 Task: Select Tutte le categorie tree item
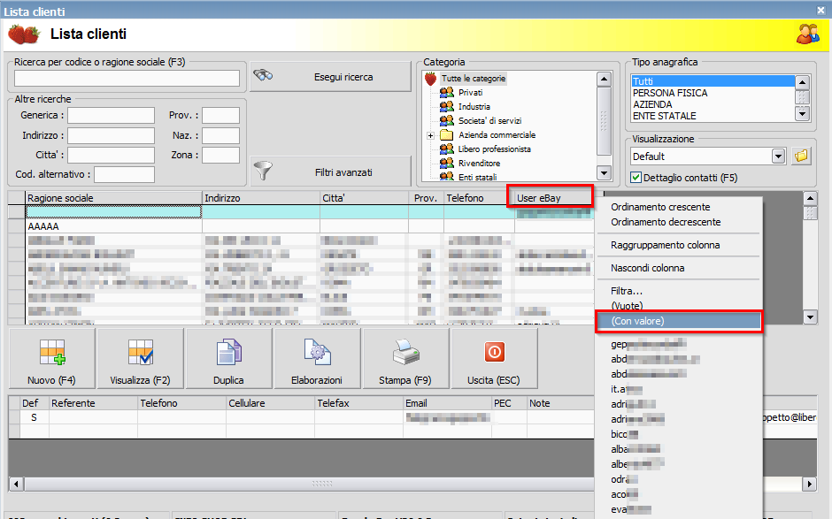[474, 79]
